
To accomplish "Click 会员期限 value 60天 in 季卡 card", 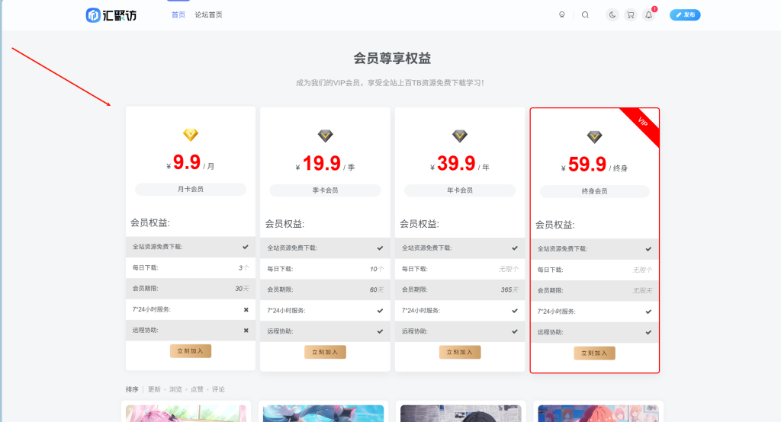I will point(377,289).
